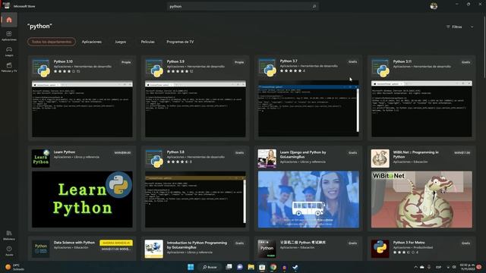
Task: Click the Python 3.9 app icon
Action: pyautogui.click(x=154, y=67)
